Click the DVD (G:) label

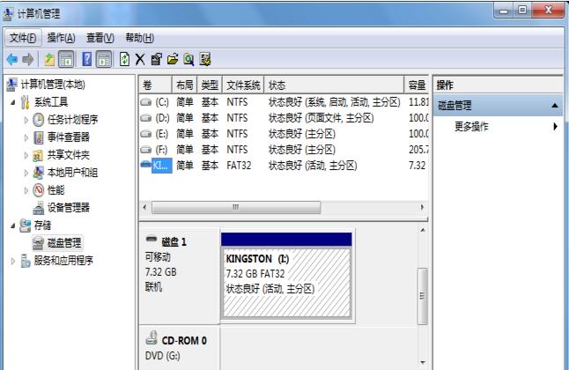[163, 356]
